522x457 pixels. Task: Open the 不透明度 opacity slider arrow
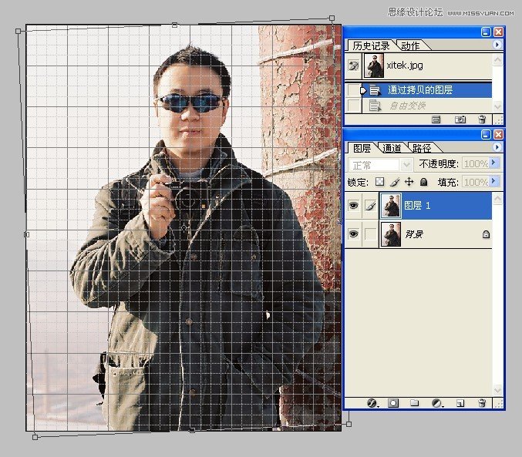coord(494,163)
